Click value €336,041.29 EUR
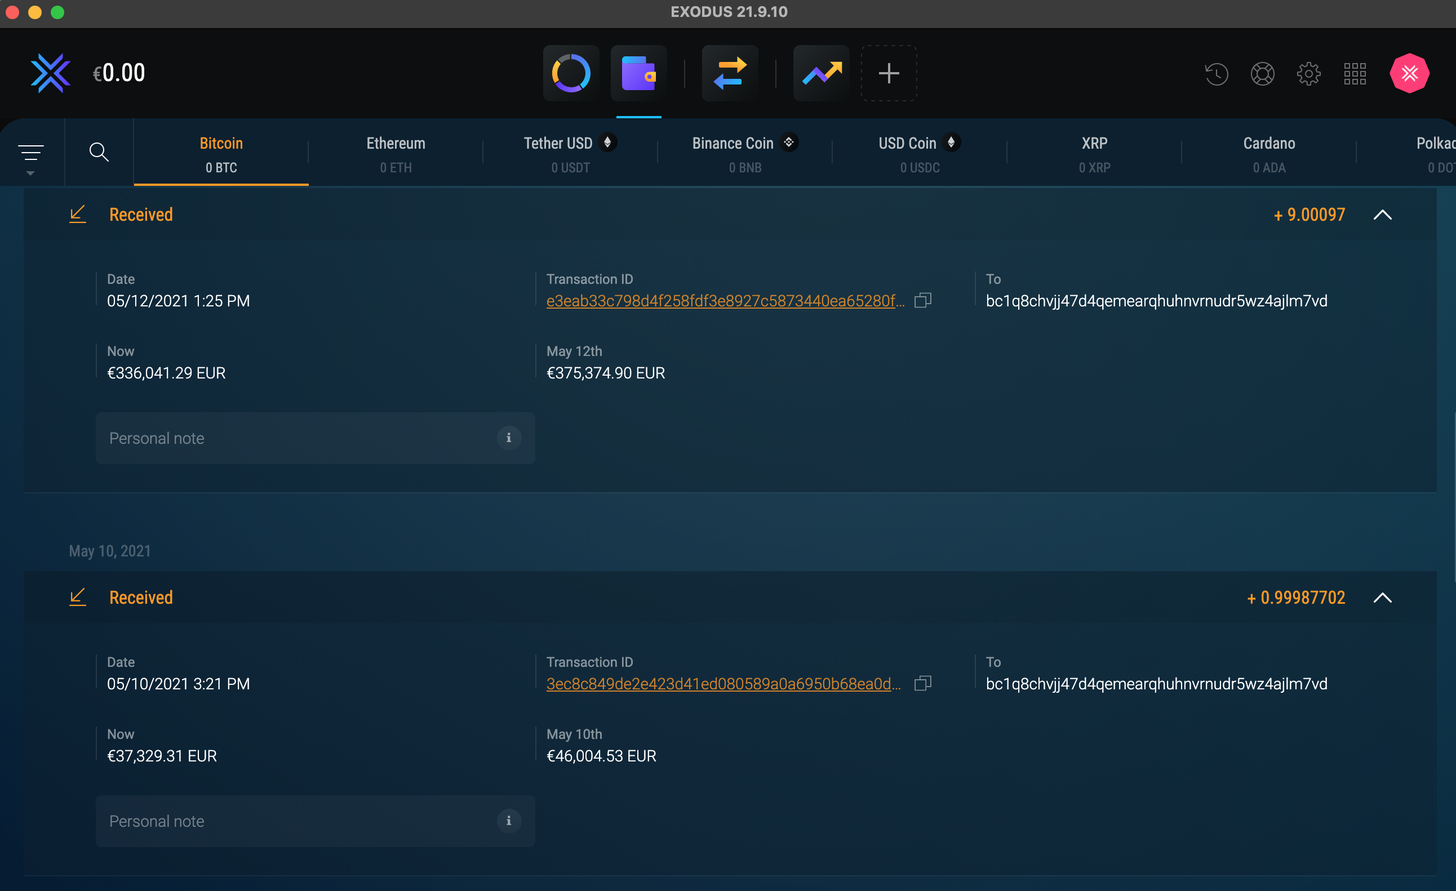The width and height of the screenshot is (1456, 891). [166, 373]
